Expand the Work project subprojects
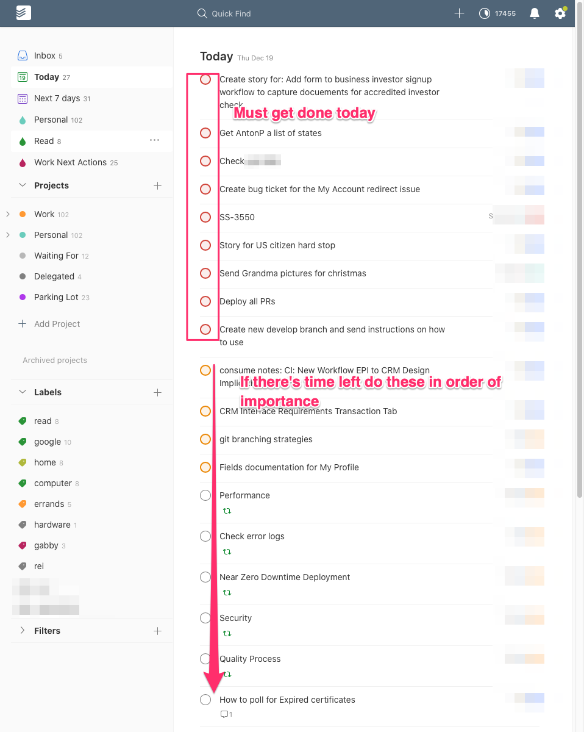This screenshot has width=584, height=732. pyautogui.click(x=8, y=214)
